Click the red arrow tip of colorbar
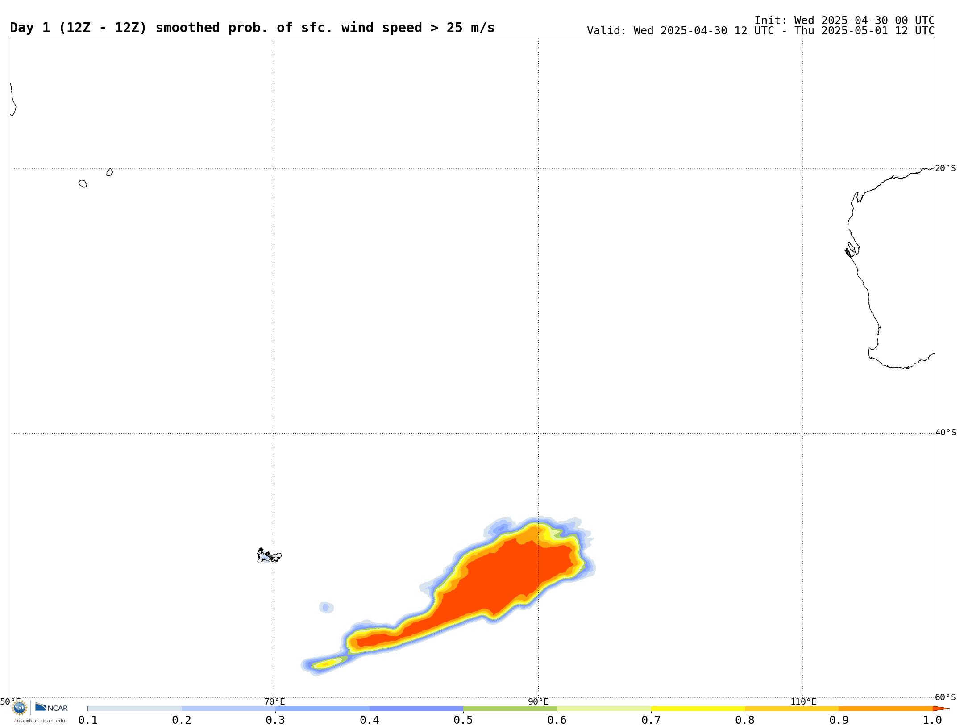The width and height of the screenshot is (964, 726). point(941,709)
